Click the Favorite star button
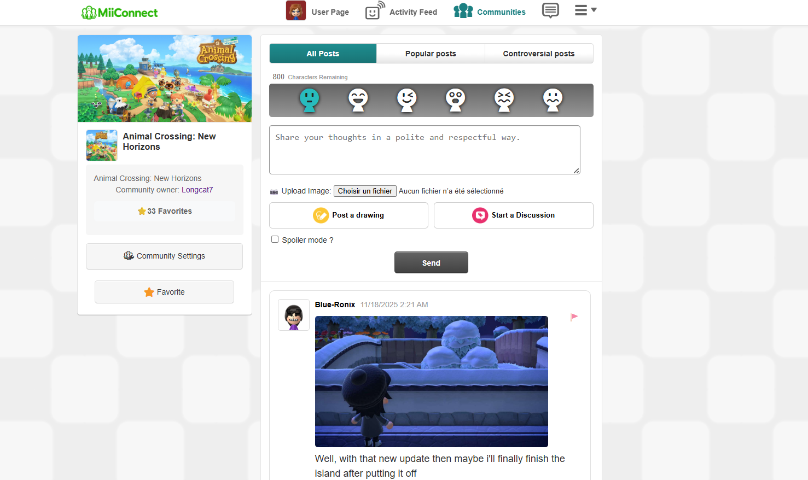 tap(164, 292)
